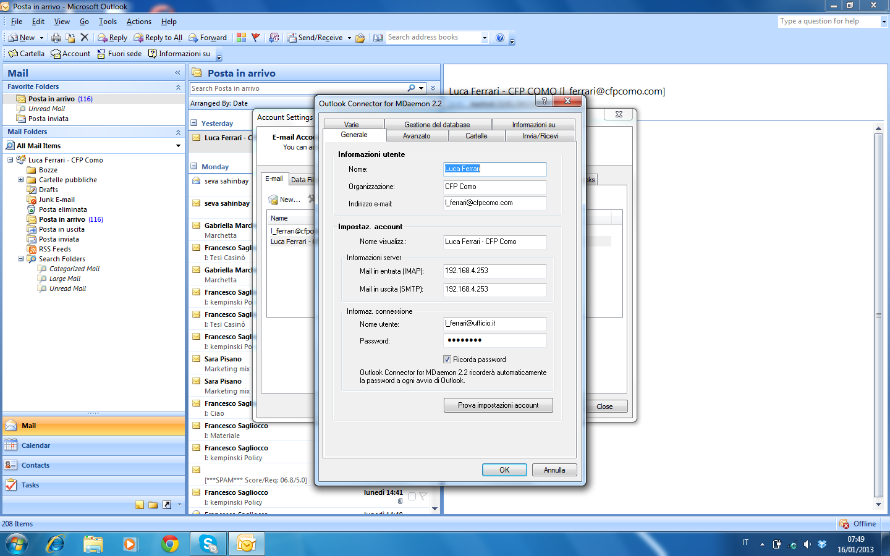Click the blue Help question mark icon
Screen dimensions: 890x556
pos(500,38)
